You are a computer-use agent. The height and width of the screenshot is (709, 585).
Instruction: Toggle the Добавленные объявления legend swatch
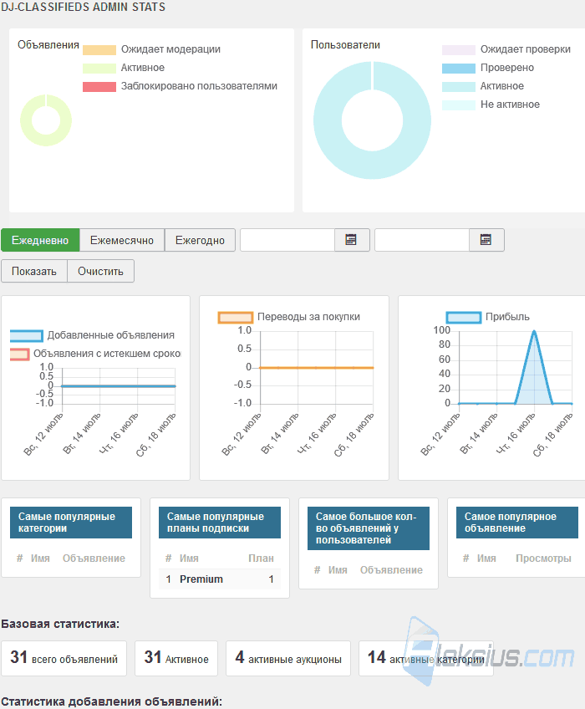tap(27, 335)
